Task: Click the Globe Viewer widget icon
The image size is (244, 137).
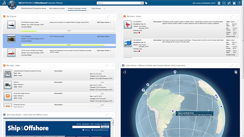Action: (123, 65)
